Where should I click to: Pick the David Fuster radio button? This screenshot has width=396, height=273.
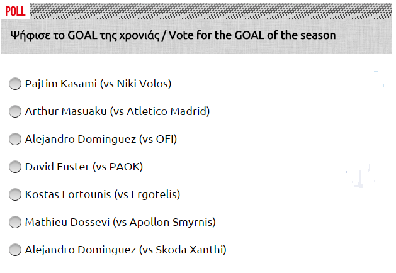tap(15, 167)
